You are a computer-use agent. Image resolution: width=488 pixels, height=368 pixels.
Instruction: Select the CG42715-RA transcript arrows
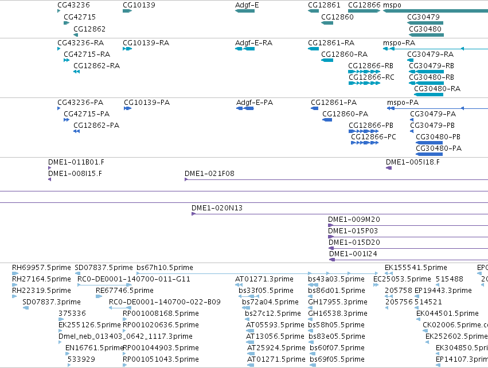(x=67, y=60)
